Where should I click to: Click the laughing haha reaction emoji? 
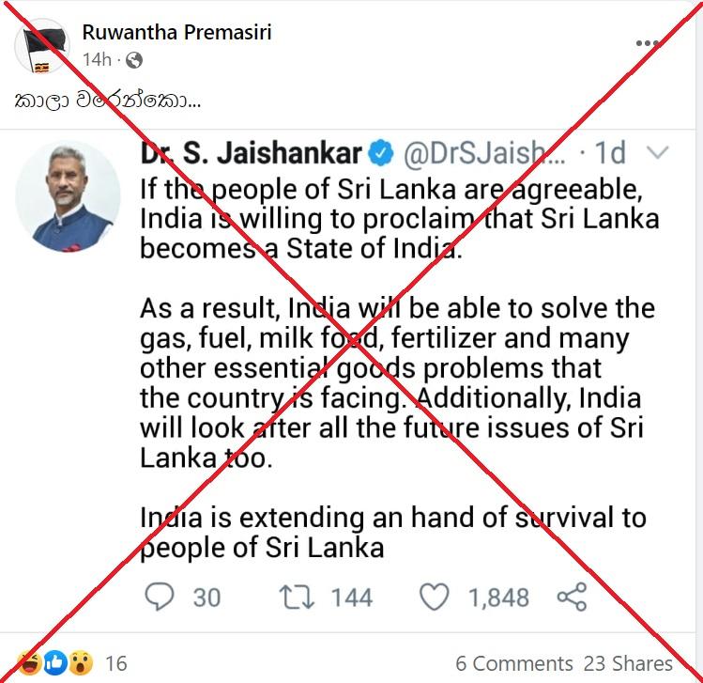30,663
